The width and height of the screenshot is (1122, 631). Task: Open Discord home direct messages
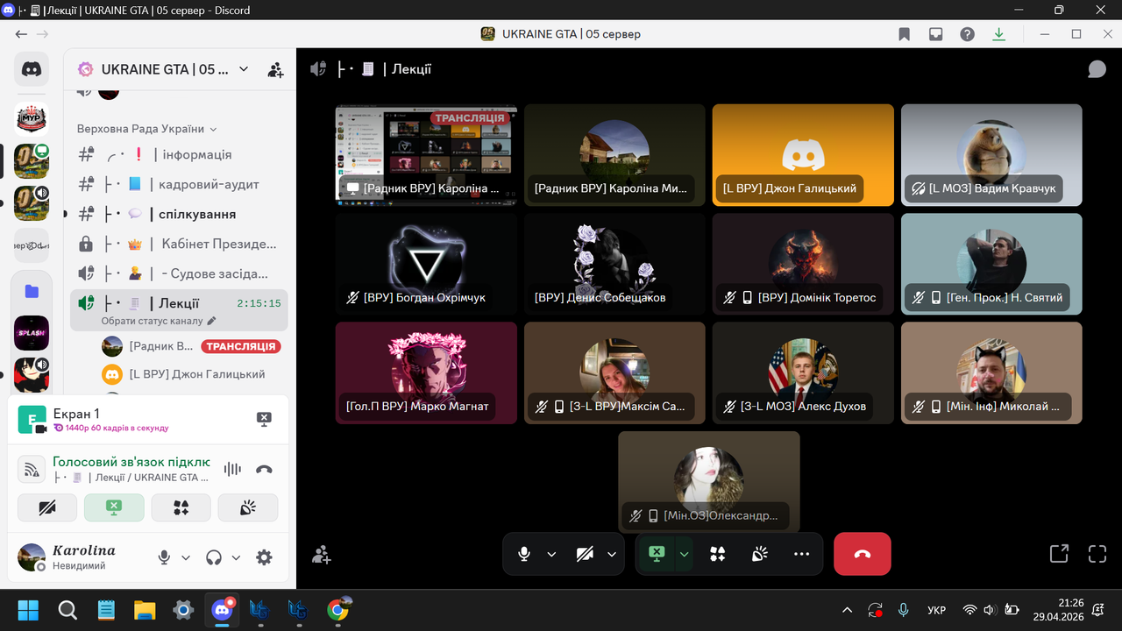click(32, 69)
